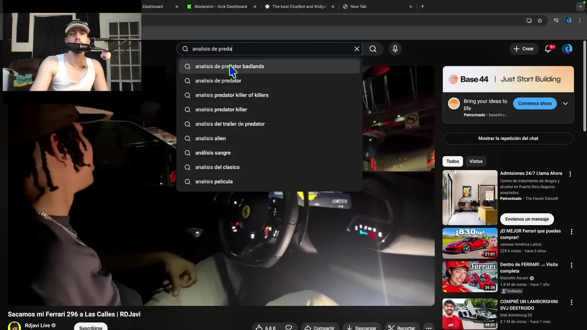Click the Comienza ahora ad button

click(x=535, y=104)
